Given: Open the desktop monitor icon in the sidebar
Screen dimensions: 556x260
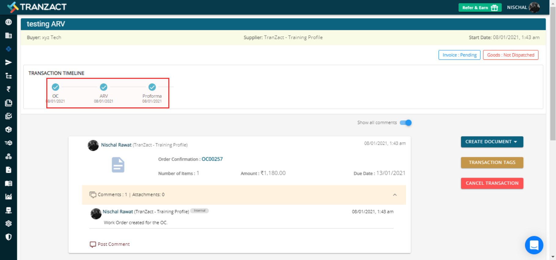Looking at the screenshot, I should tap(9, 210).
